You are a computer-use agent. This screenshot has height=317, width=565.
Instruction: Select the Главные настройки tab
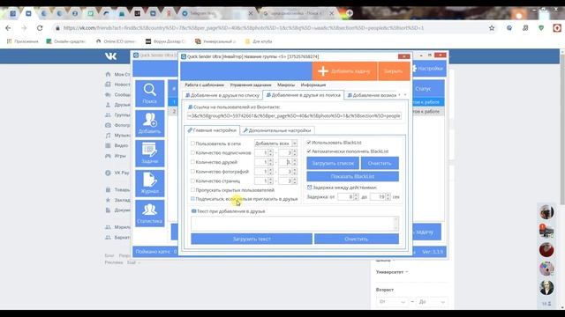click(212, 130)
